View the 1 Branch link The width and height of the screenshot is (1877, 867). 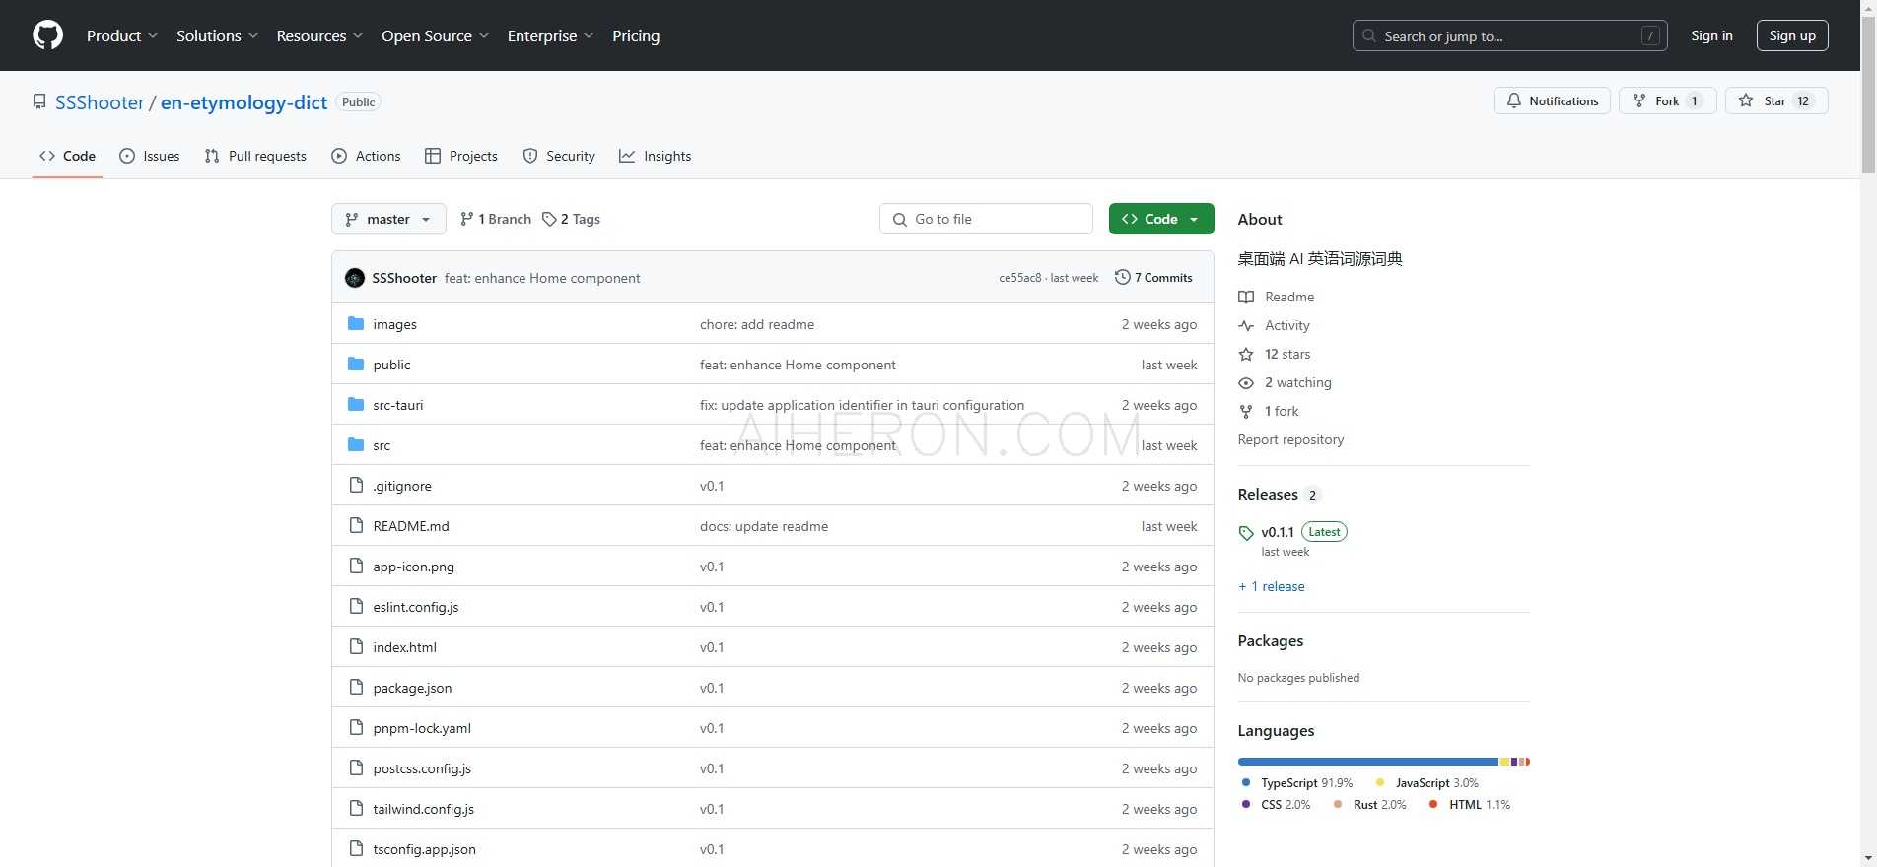click(x=496, y=219)
